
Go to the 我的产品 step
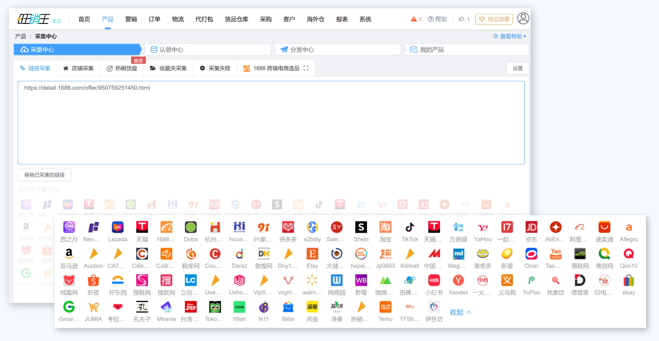click(x=466, y=50)
